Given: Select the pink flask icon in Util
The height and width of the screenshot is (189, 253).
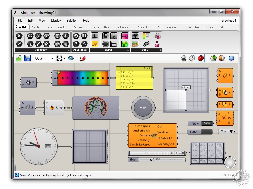Looking at the screenshot, I should (157, 44).
